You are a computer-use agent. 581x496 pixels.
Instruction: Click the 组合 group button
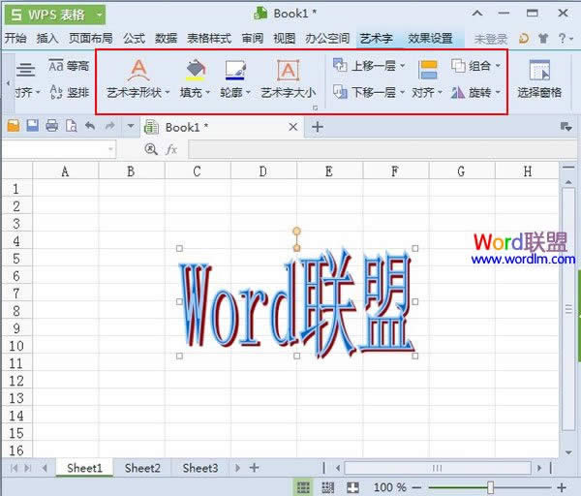point(475,66)
